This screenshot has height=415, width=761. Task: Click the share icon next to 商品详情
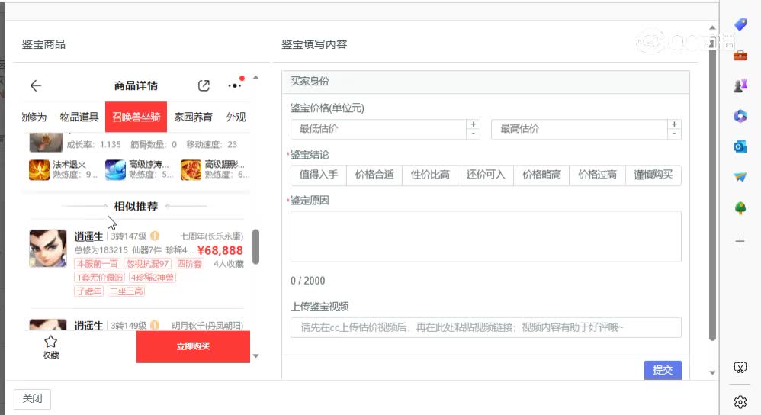pyautogui.click(x=204, y=86)
